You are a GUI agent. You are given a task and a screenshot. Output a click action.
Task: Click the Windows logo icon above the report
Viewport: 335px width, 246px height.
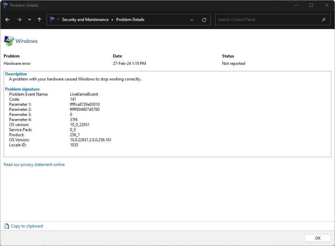[8, 40]
